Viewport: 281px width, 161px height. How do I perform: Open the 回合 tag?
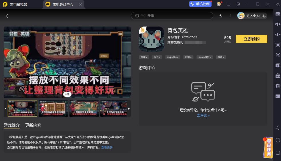tap(157, 57)
